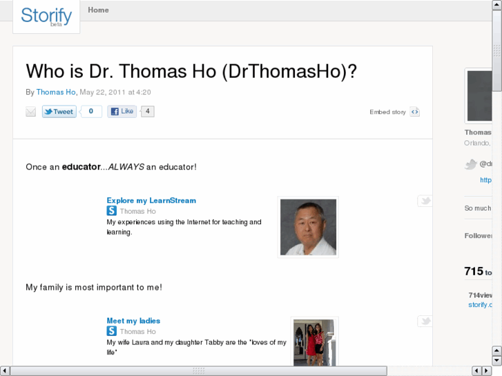This screenshot has height=376, width=502.
Task: Click the tweet count bubble
Action: click(90, 111)
